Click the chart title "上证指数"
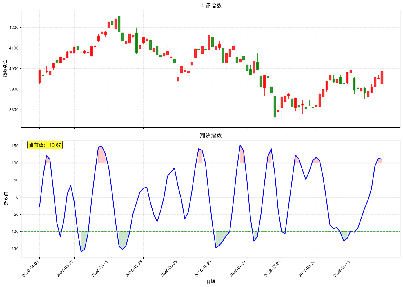Viewport: 403px width, 287px height. click(x=211, y=6)
